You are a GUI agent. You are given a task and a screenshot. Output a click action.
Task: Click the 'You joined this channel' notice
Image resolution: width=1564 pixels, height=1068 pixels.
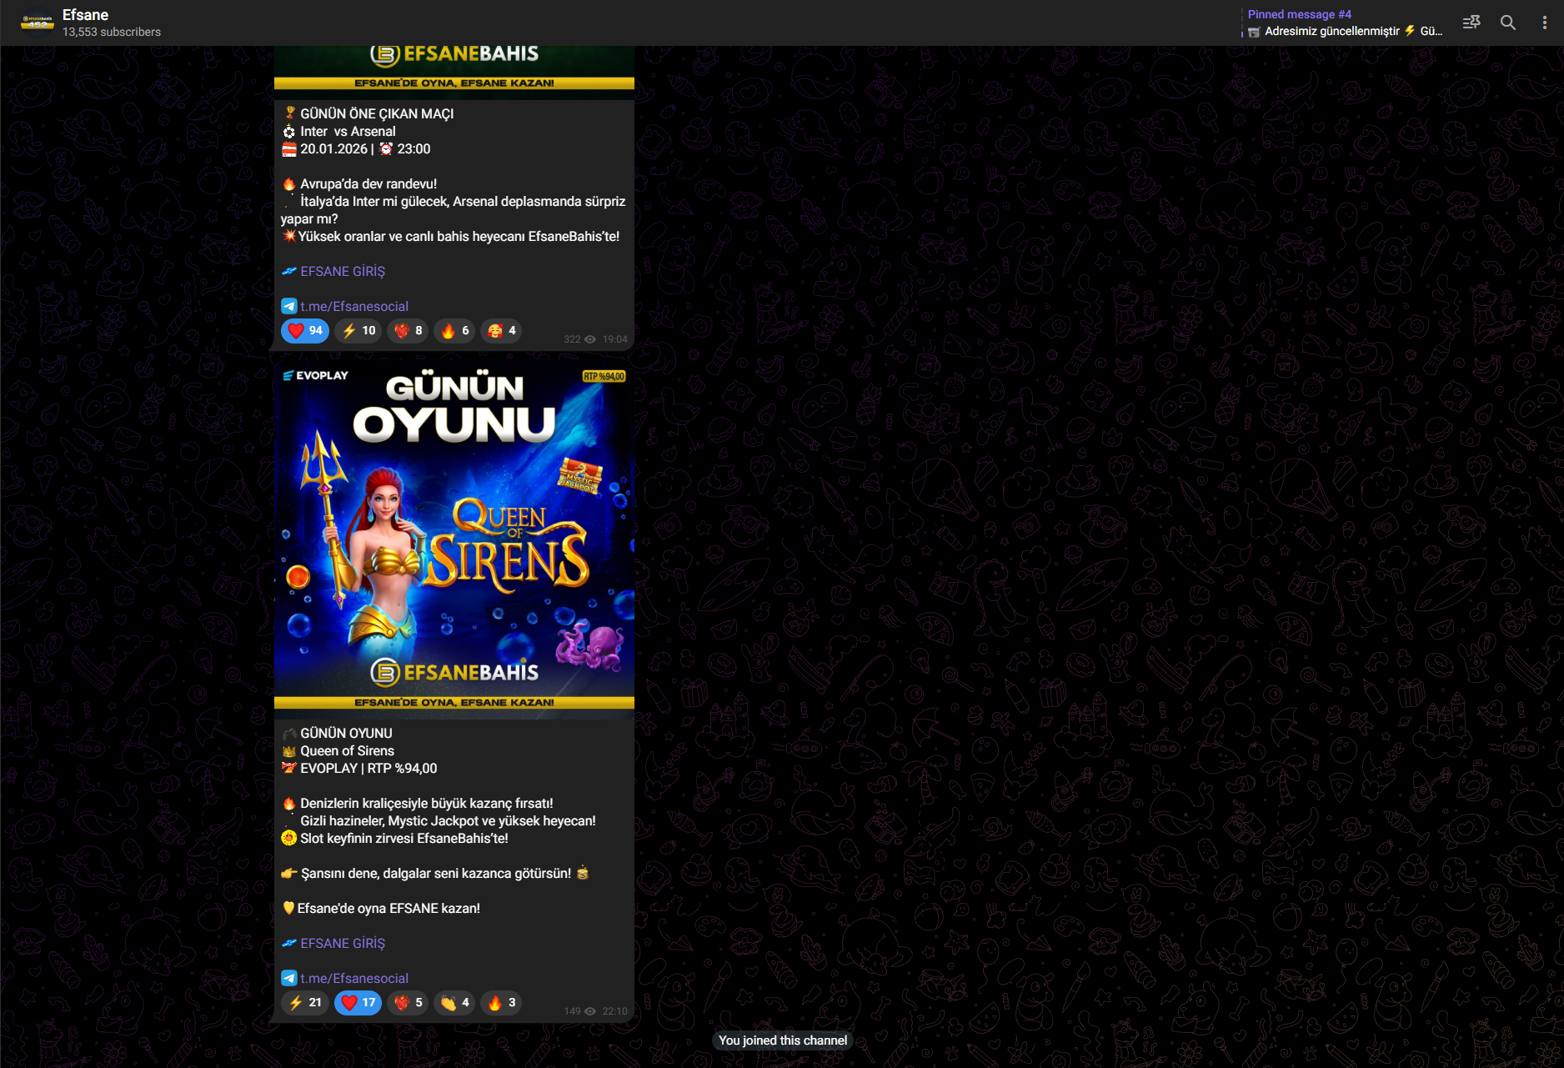click(x=783, y=1040)
